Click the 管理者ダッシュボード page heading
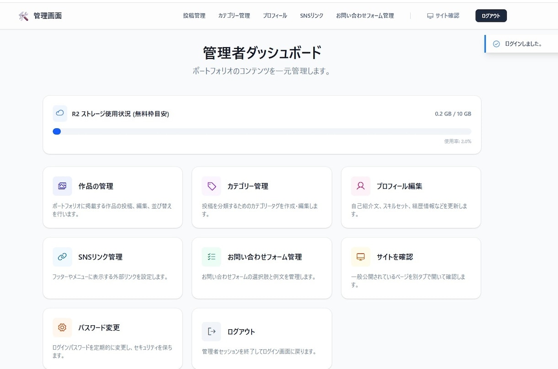The width and height of the screenshot is (558, 369). tap(262, 53)
